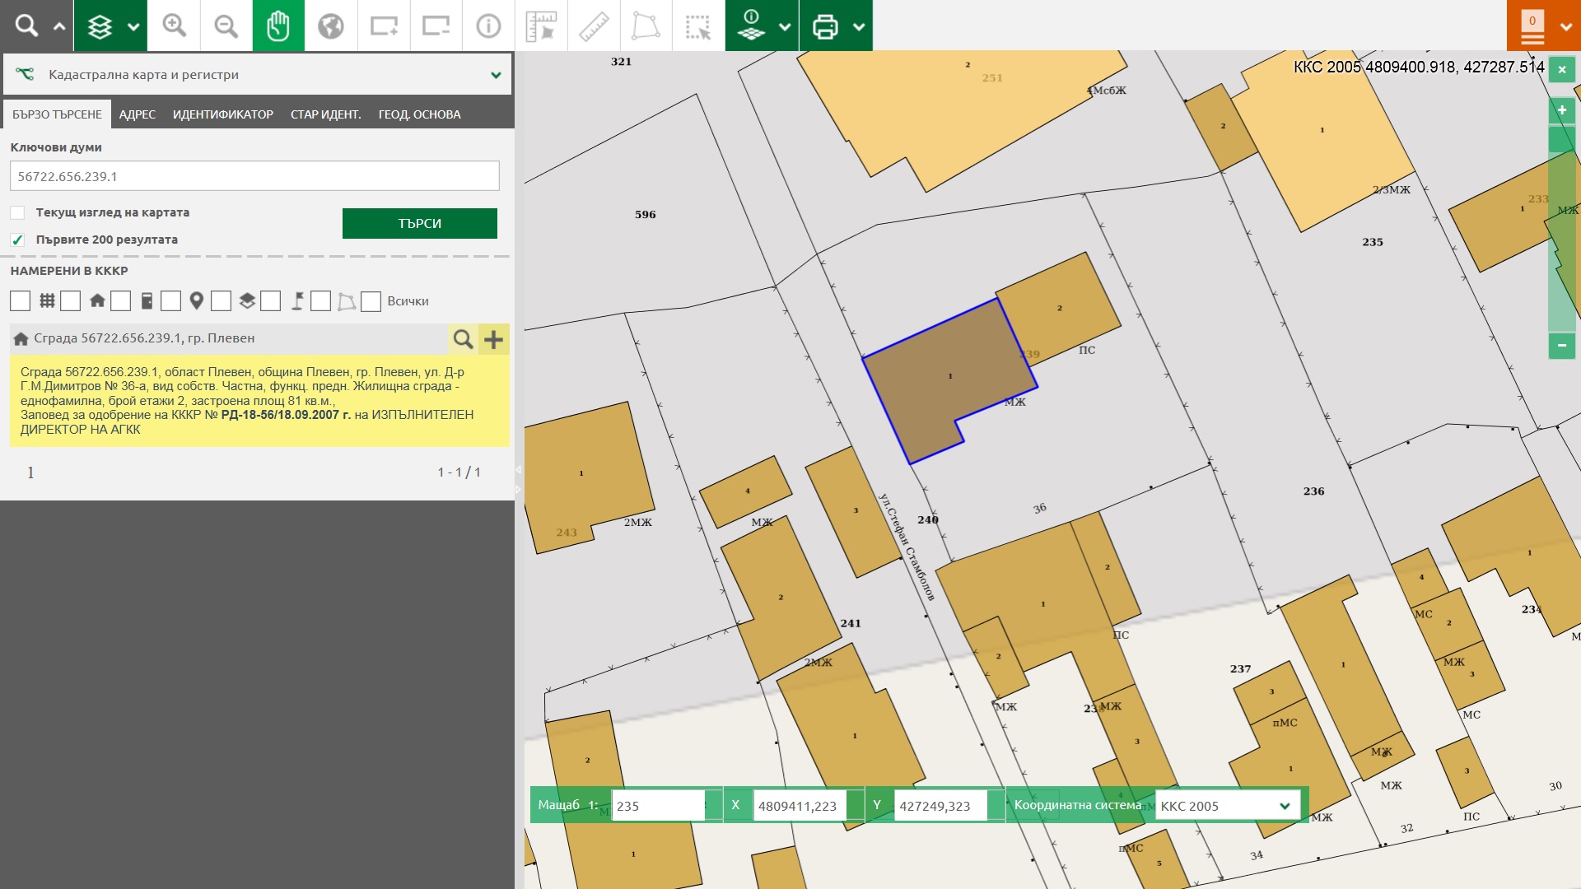Activate the zoom out magnifier tool
The image size is (1581, 889).
[226, 26]
